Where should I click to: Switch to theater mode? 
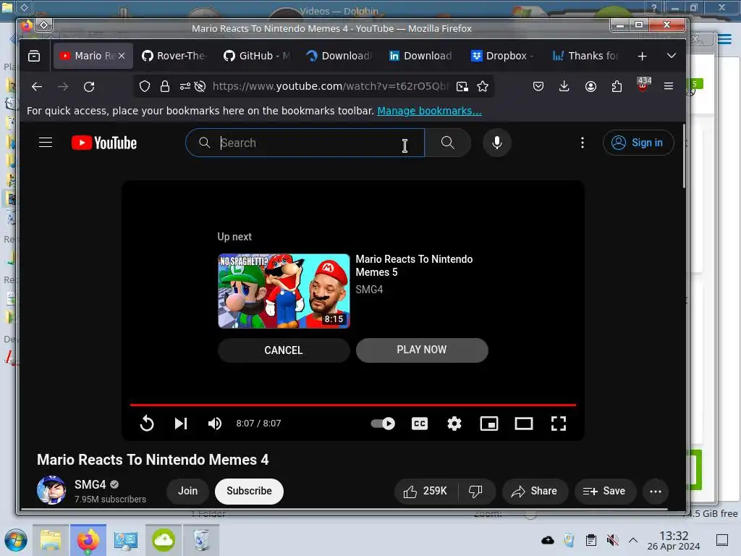(x=524, y=423)
